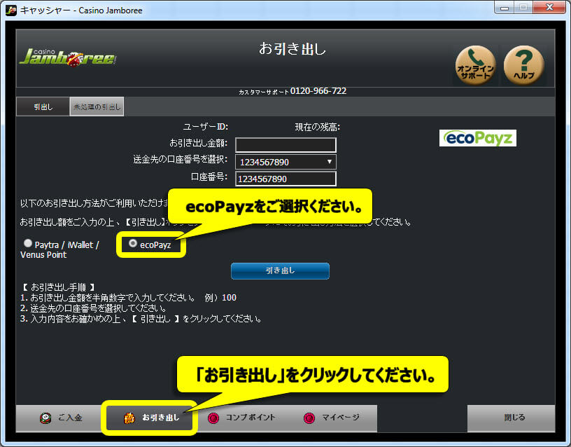
Task: Open the マイページ bottom tab
Action: point(332,418)
